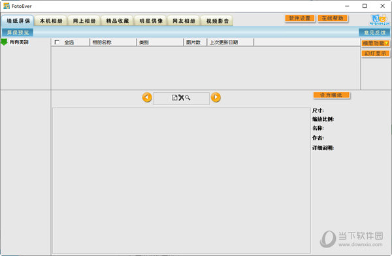Select the 网友相册 tab
The image size is (392, 256).
(184, 21)
